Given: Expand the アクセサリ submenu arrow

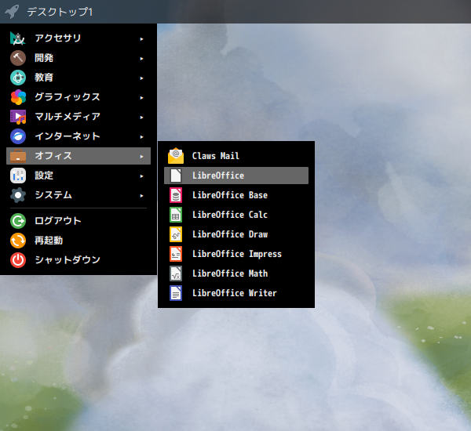Looking at the screenshot, I should pos(142,39).
